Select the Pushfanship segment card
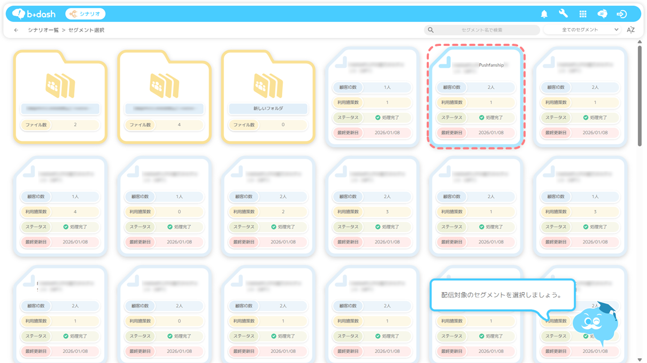The width and height of the screenshot is (647, 363). (476, 96)
